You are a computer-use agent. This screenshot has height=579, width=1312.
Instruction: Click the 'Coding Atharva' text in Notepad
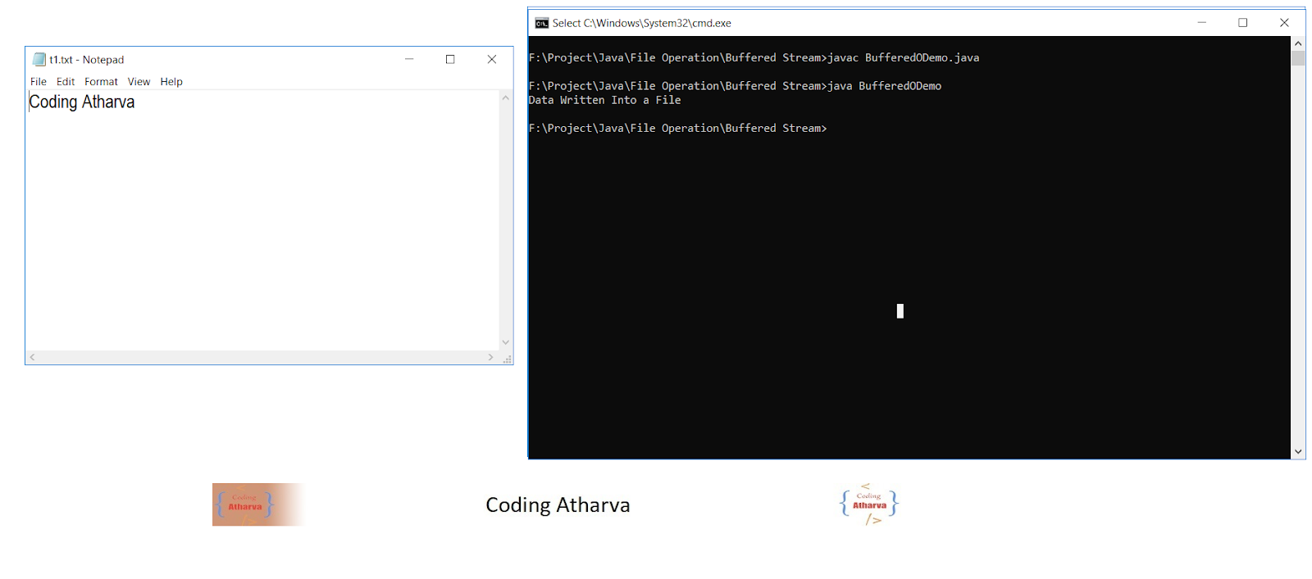[x=82, y=102]
